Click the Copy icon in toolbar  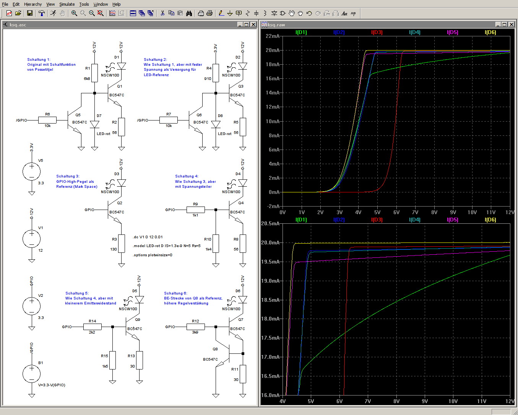171,13
